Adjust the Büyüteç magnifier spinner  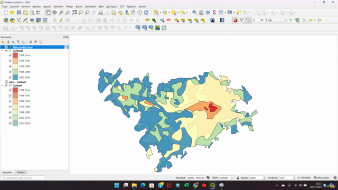[264, 178]
